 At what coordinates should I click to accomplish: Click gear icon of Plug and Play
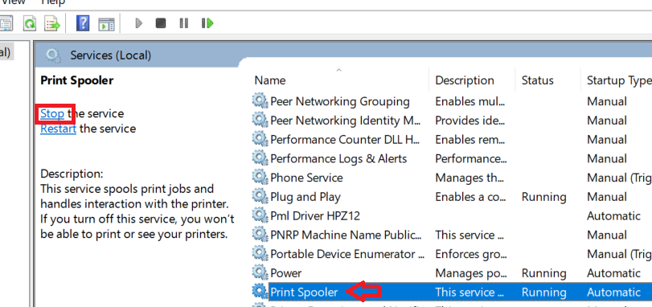pyautogui.click(x=260, y=197)
